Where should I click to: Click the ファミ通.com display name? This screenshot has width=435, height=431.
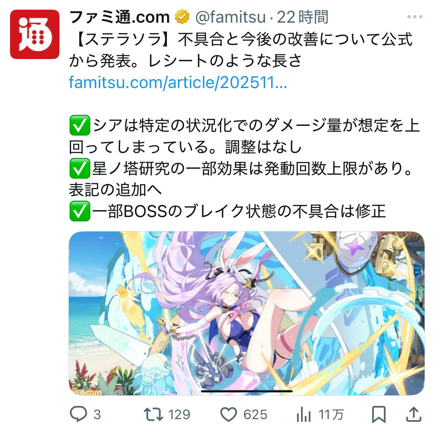pyautogui.click(x=119, y=17)
